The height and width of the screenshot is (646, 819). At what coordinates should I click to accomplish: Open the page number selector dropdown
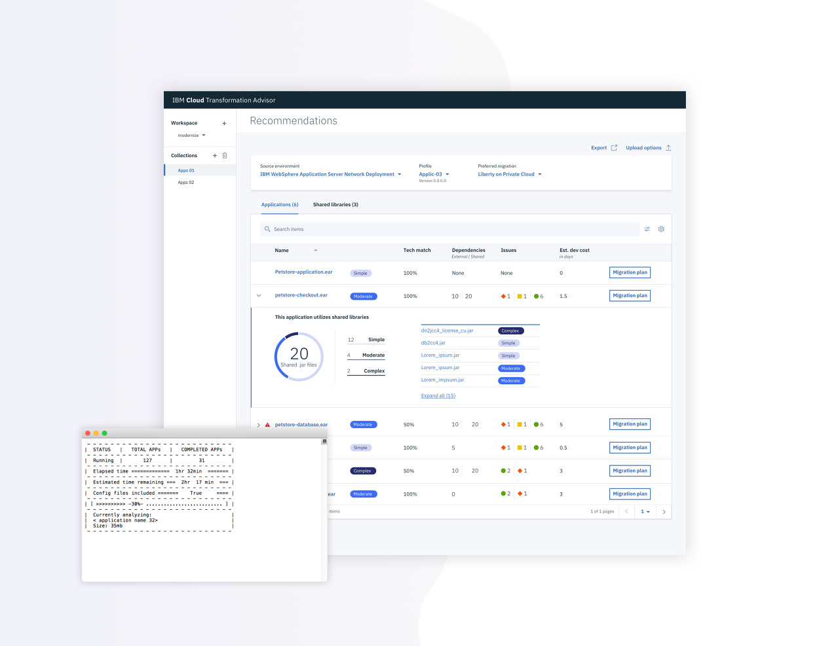click(644, 511)
